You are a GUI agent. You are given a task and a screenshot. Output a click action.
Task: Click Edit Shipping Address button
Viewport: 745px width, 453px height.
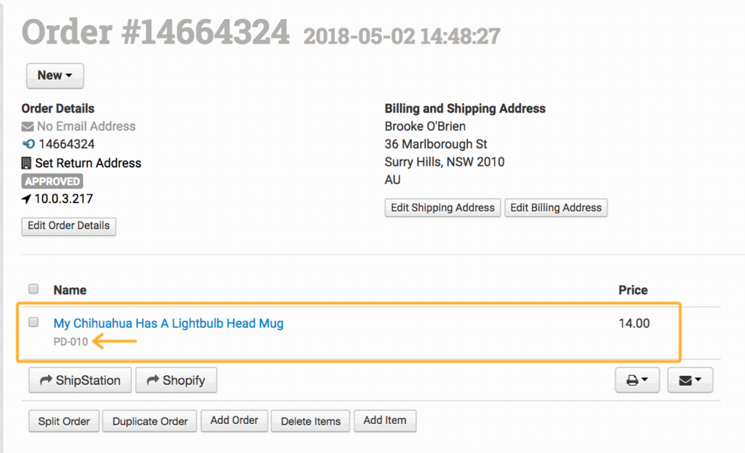click(x=442, y=207)
